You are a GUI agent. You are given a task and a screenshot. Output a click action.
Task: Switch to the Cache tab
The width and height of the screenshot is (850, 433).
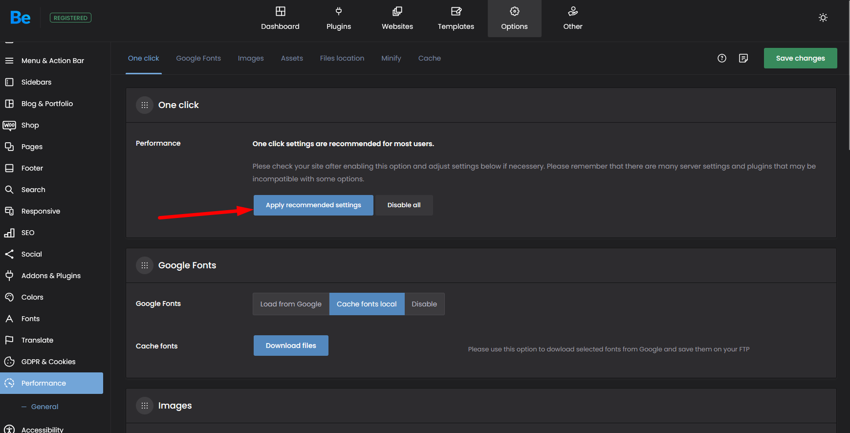point(430,58)
